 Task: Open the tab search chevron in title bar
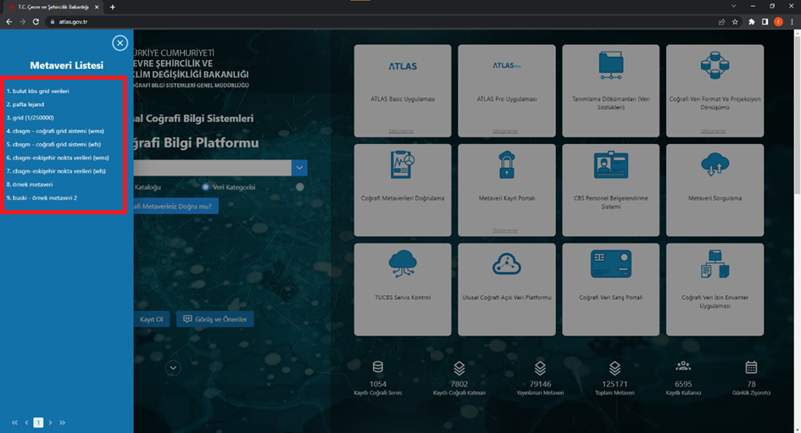tap(733, 7)
